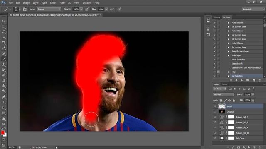
Task: Select the Hand tool
Action: pos(4,119)
